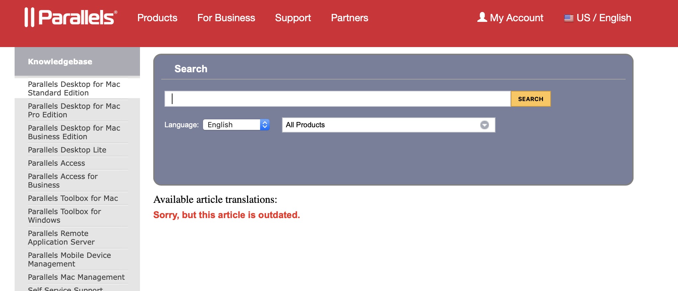The height and width of the screenshot is (291, 678).
Task: Open the Partners menu item
Action: (350, 18)
